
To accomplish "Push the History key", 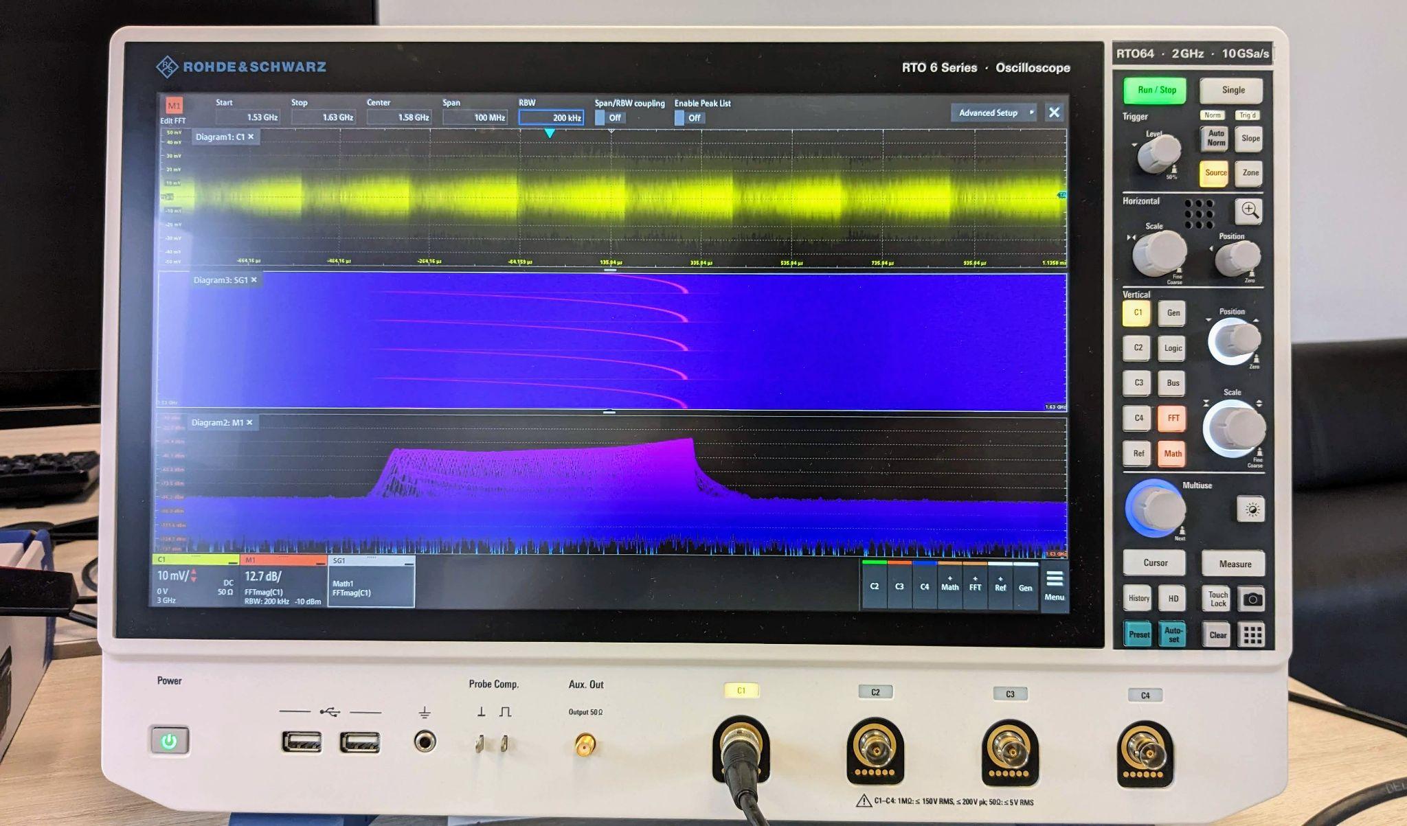I will pyautogui.click(x=1138, y=599).
